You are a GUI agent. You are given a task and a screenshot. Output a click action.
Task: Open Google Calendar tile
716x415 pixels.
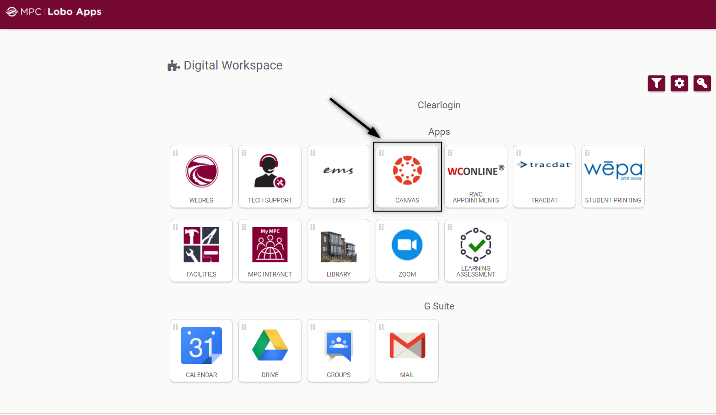tap(201, 351)
